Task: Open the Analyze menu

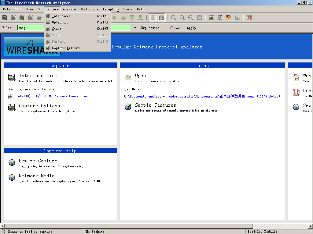Action: coord(69,9)
